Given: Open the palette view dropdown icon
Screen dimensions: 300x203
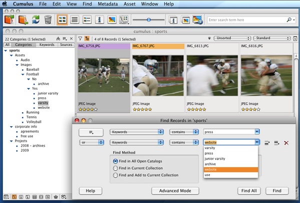Looking at the screenshot, I should [x=124, y=20].
